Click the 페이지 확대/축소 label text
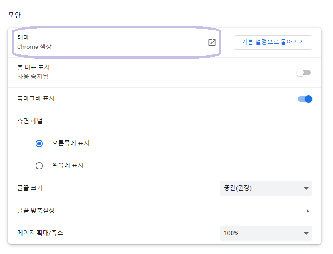333x254 pixels. [x=40, y=233]
